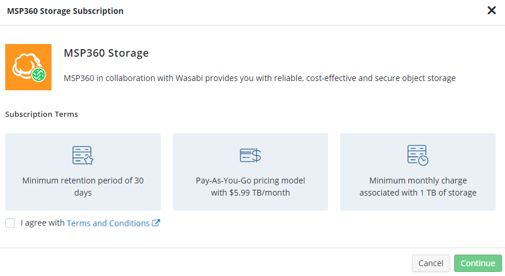The image size is (505, 276).
Task: Click the 'I agree with' label text
Action: [42, 223]
